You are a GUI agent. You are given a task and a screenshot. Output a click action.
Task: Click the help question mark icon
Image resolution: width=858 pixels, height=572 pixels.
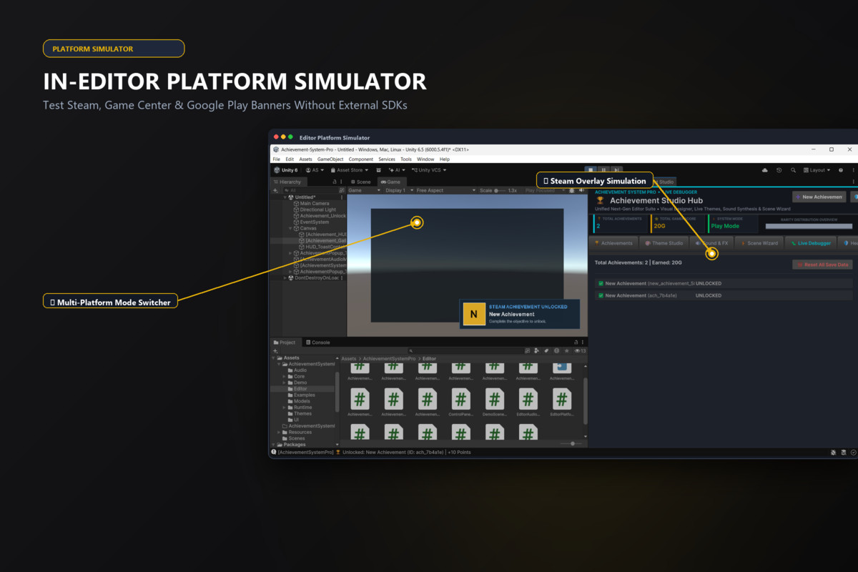(x=841, y=170)
